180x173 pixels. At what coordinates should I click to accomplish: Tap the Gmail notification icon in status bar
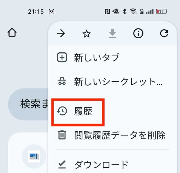[x=51, y=11]
